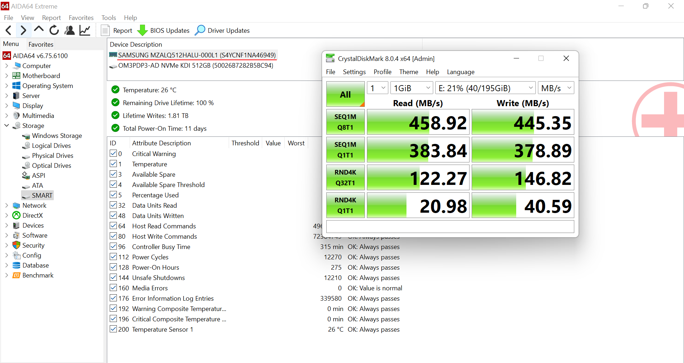Run the RND4K Q1T1 test
Screen dimensions: 684x363
[x=346, y=205]
